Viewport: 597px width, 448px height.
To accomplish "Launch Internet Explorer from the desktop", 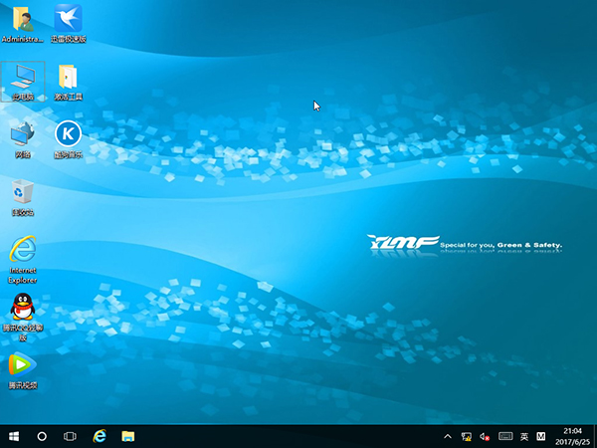I will (22, 249).
